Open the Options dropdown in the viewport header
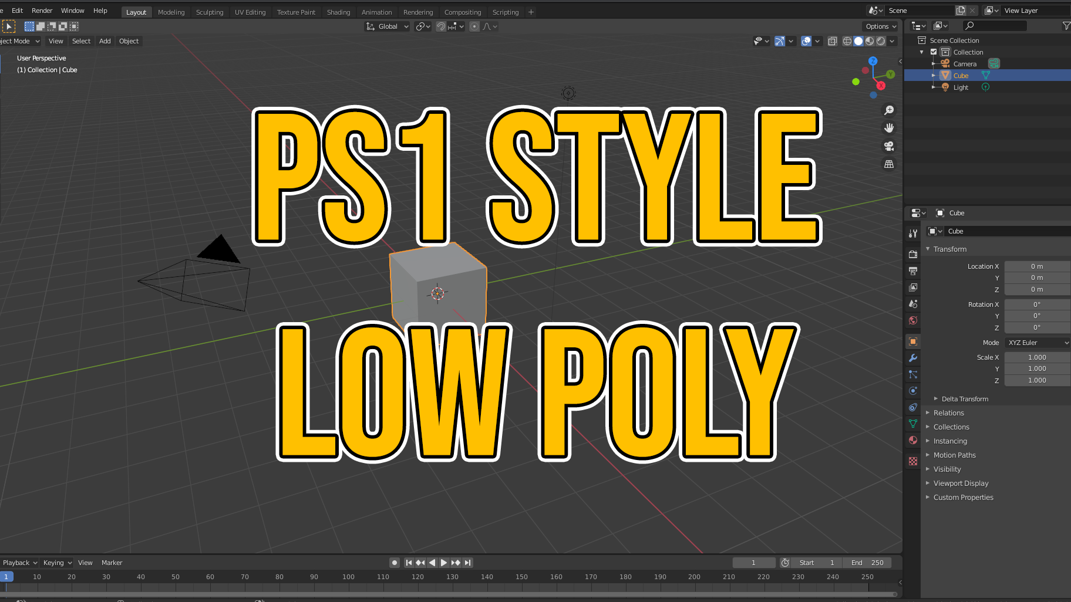This screenshot has height=602, width=1071. coord(880,26)
